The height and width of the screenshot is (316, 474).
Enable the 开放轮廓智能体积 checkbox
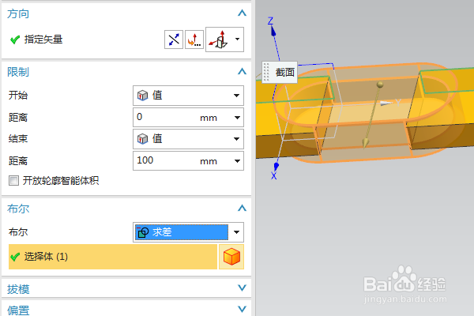(13, 181)
